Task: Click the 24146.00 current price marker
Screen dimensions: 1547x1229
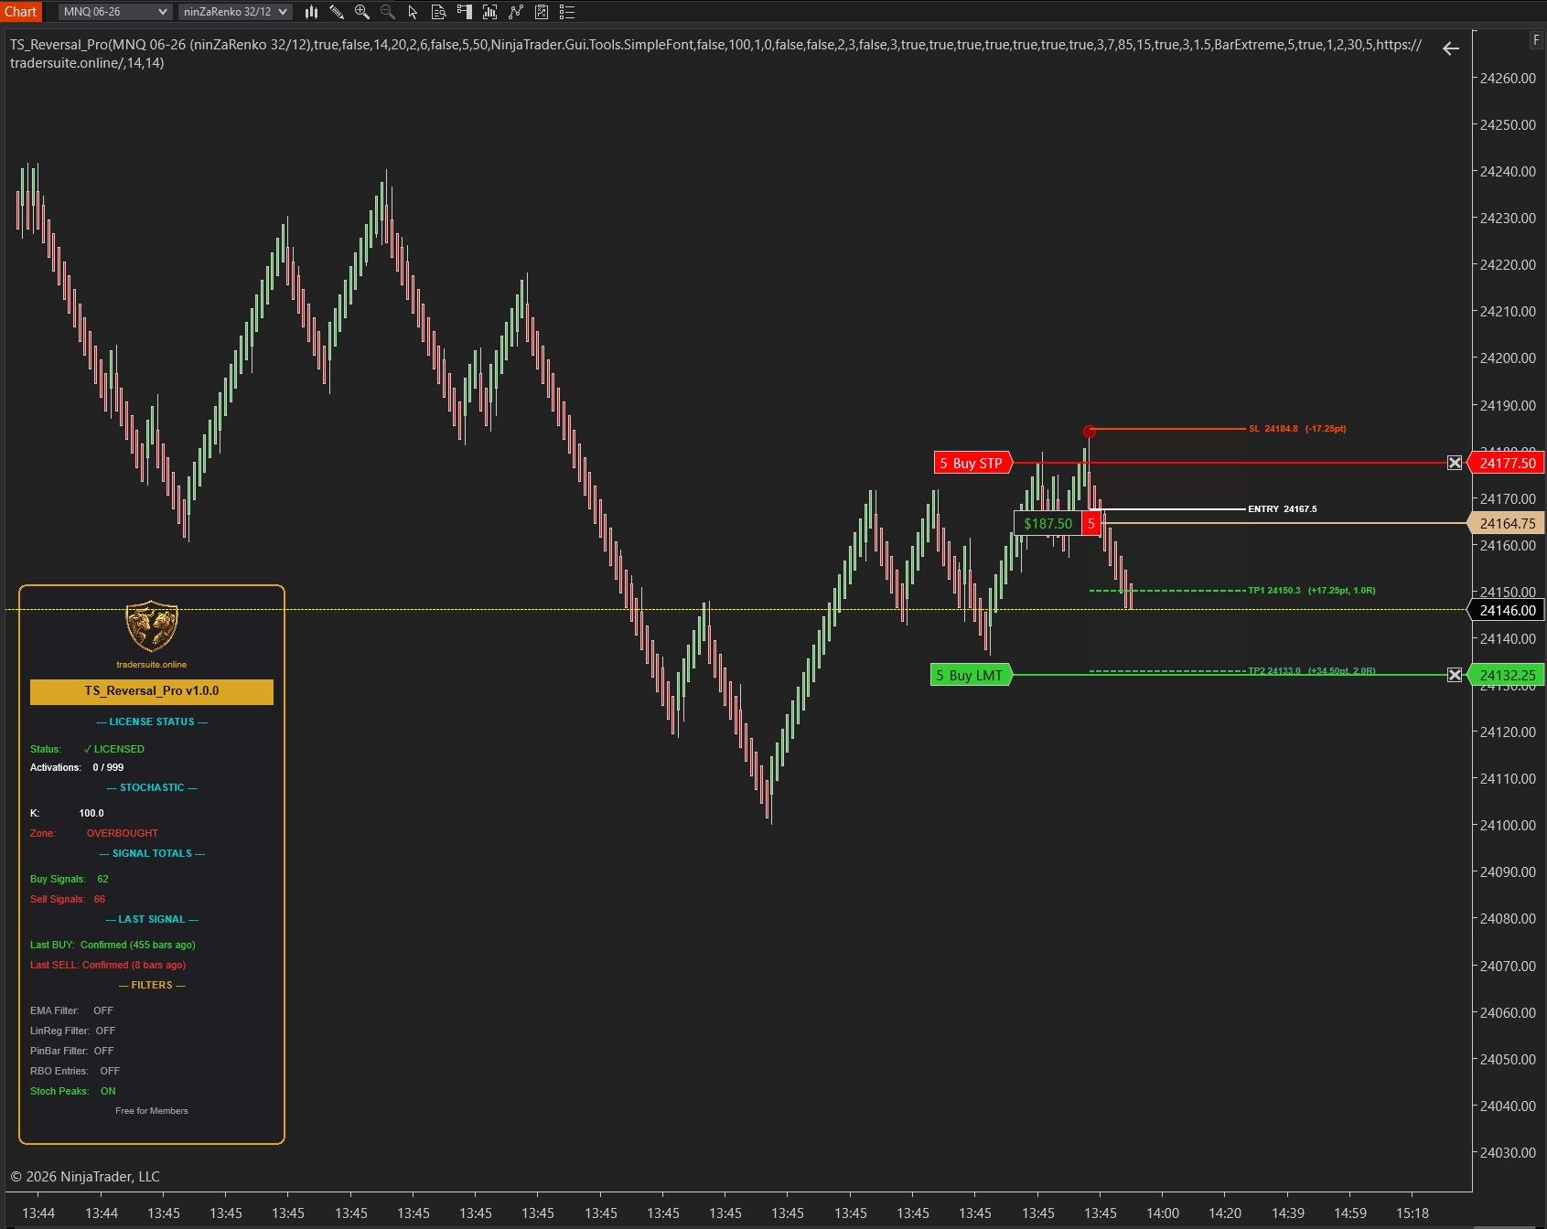Action: (1506, 610)
